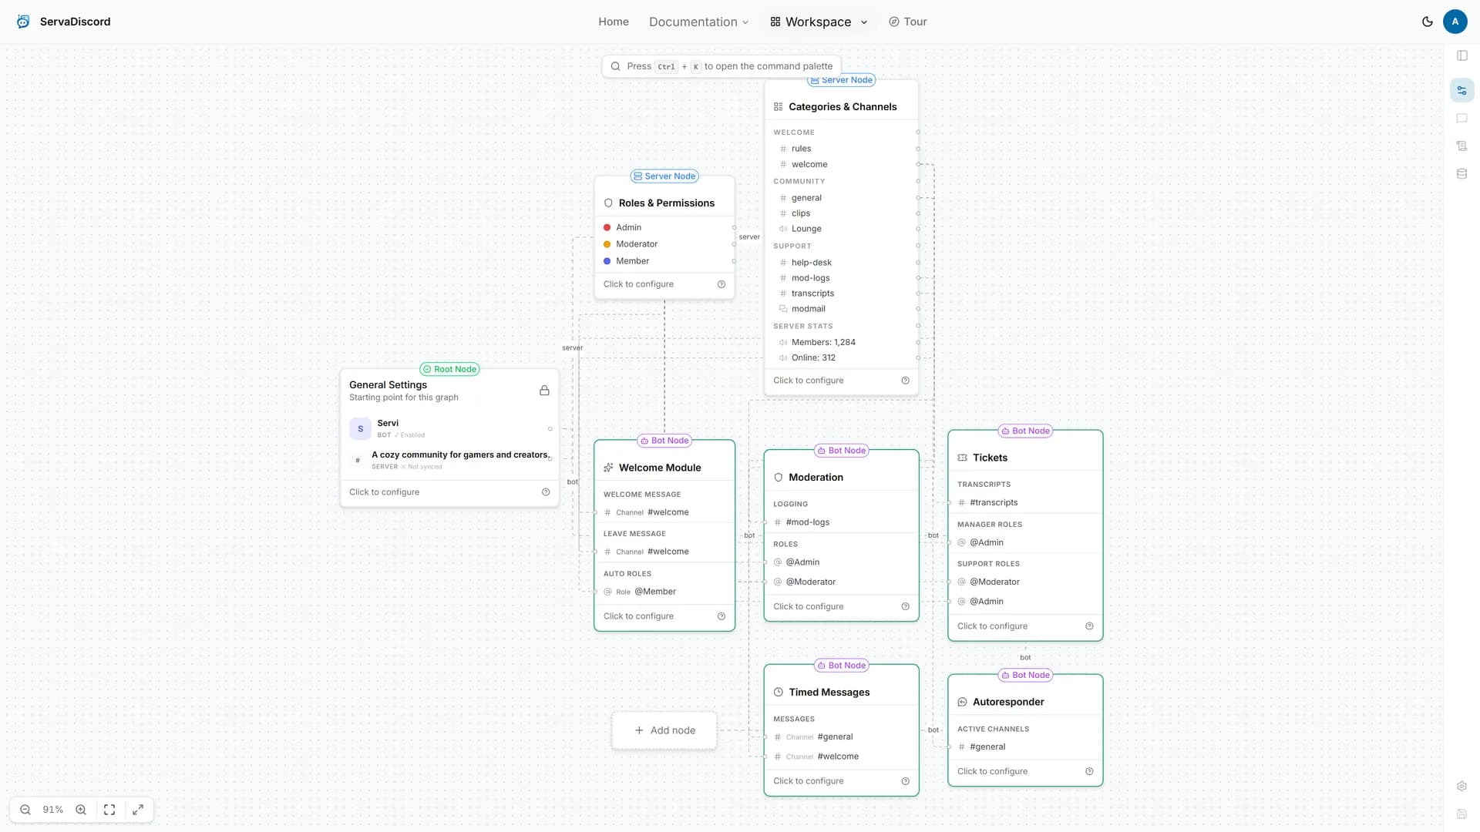Open the database icon in sidebar
Screen dimensions: 1480x832
tap(1462, 174)
